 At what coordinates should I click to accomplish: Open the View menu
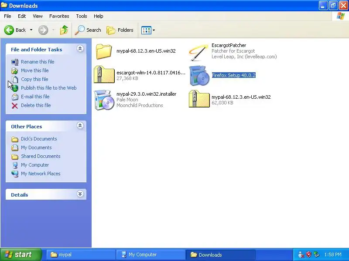point(38,16)
